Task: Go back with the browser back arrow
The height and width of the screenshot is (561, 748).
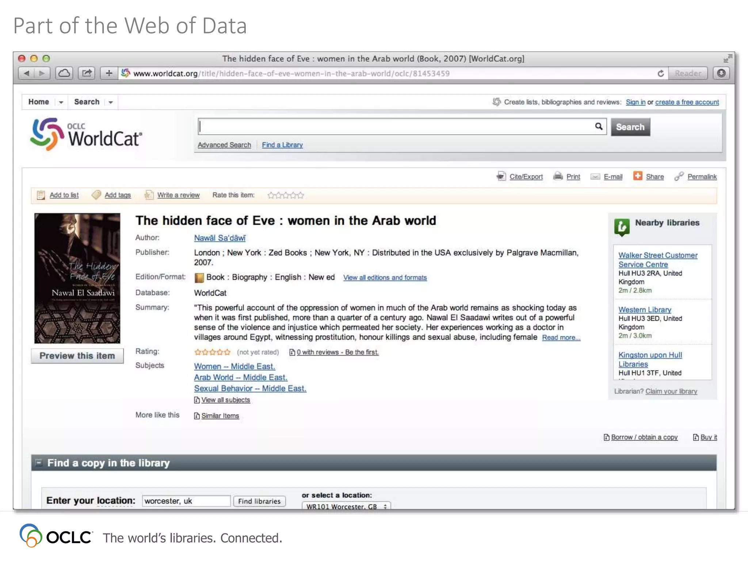Action: tap(26, 73)
